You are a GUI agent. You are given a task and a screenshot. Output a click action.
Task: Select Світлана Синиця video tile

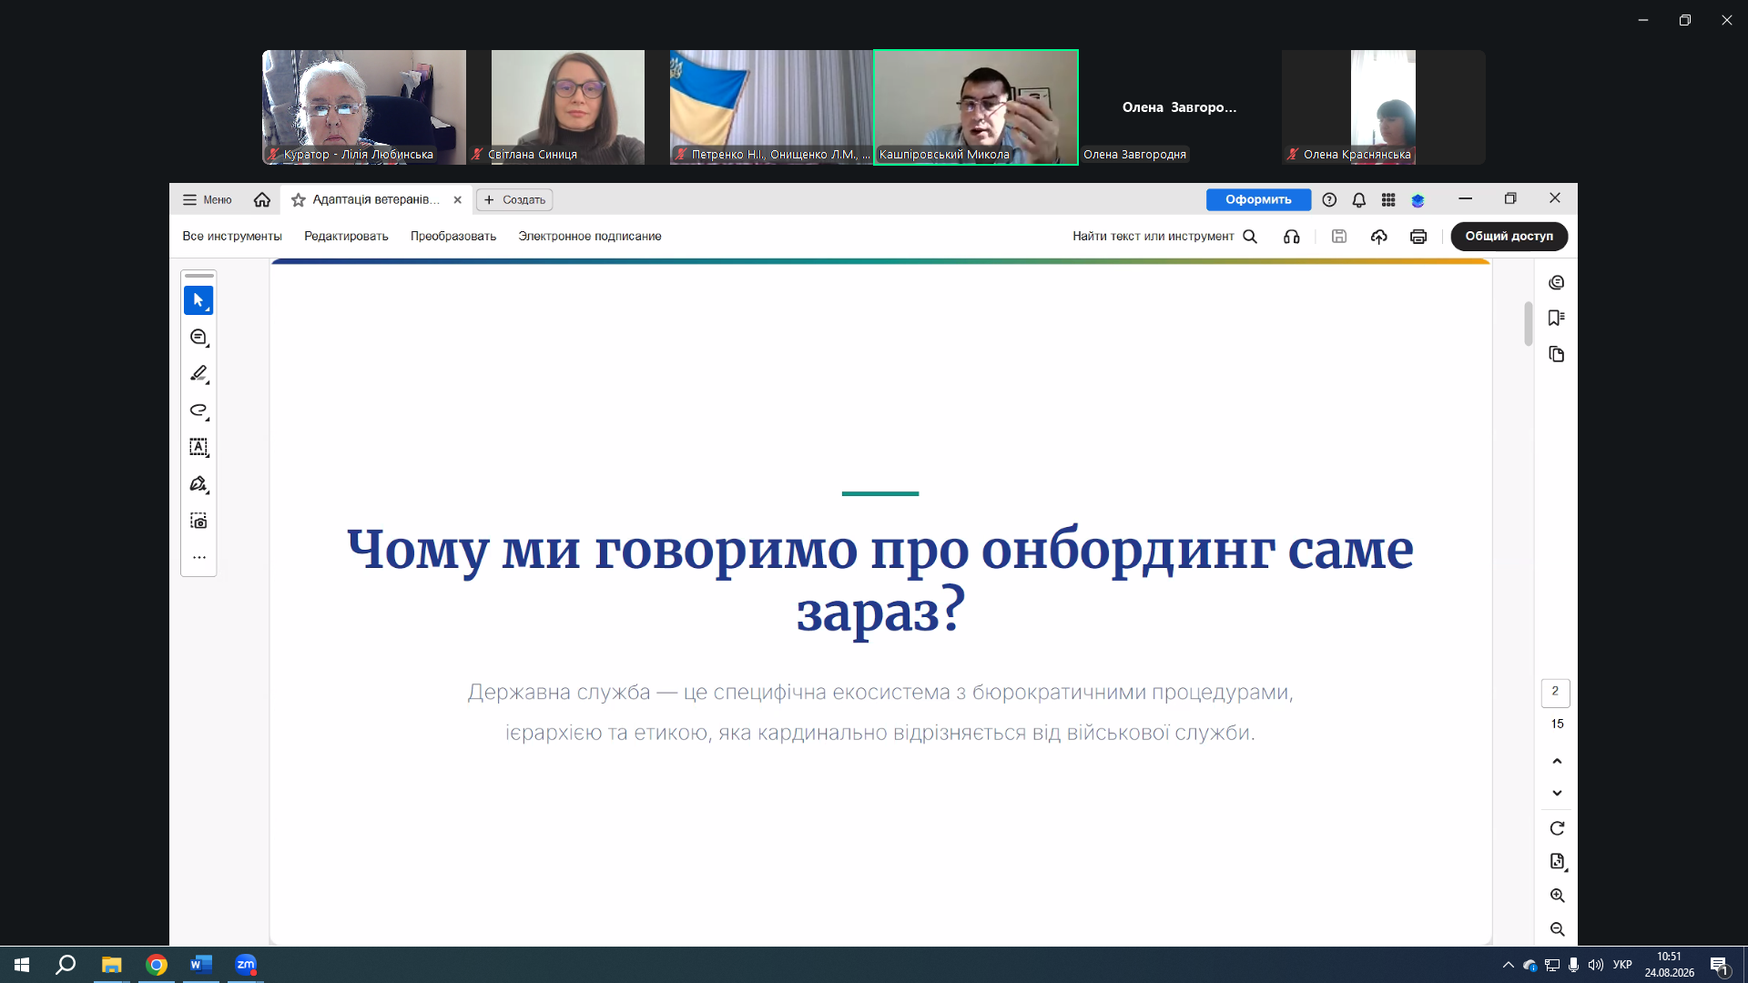click(x=568, y=106)
